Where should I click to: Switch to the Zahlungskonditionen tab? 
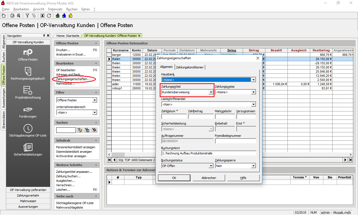(190, 67)
